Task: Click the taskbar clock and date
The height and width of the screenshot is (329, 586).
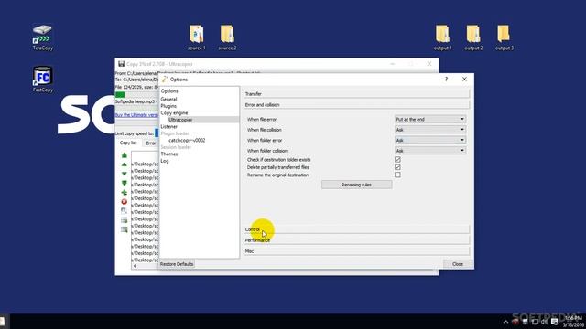Action: [x=573, y=321]
